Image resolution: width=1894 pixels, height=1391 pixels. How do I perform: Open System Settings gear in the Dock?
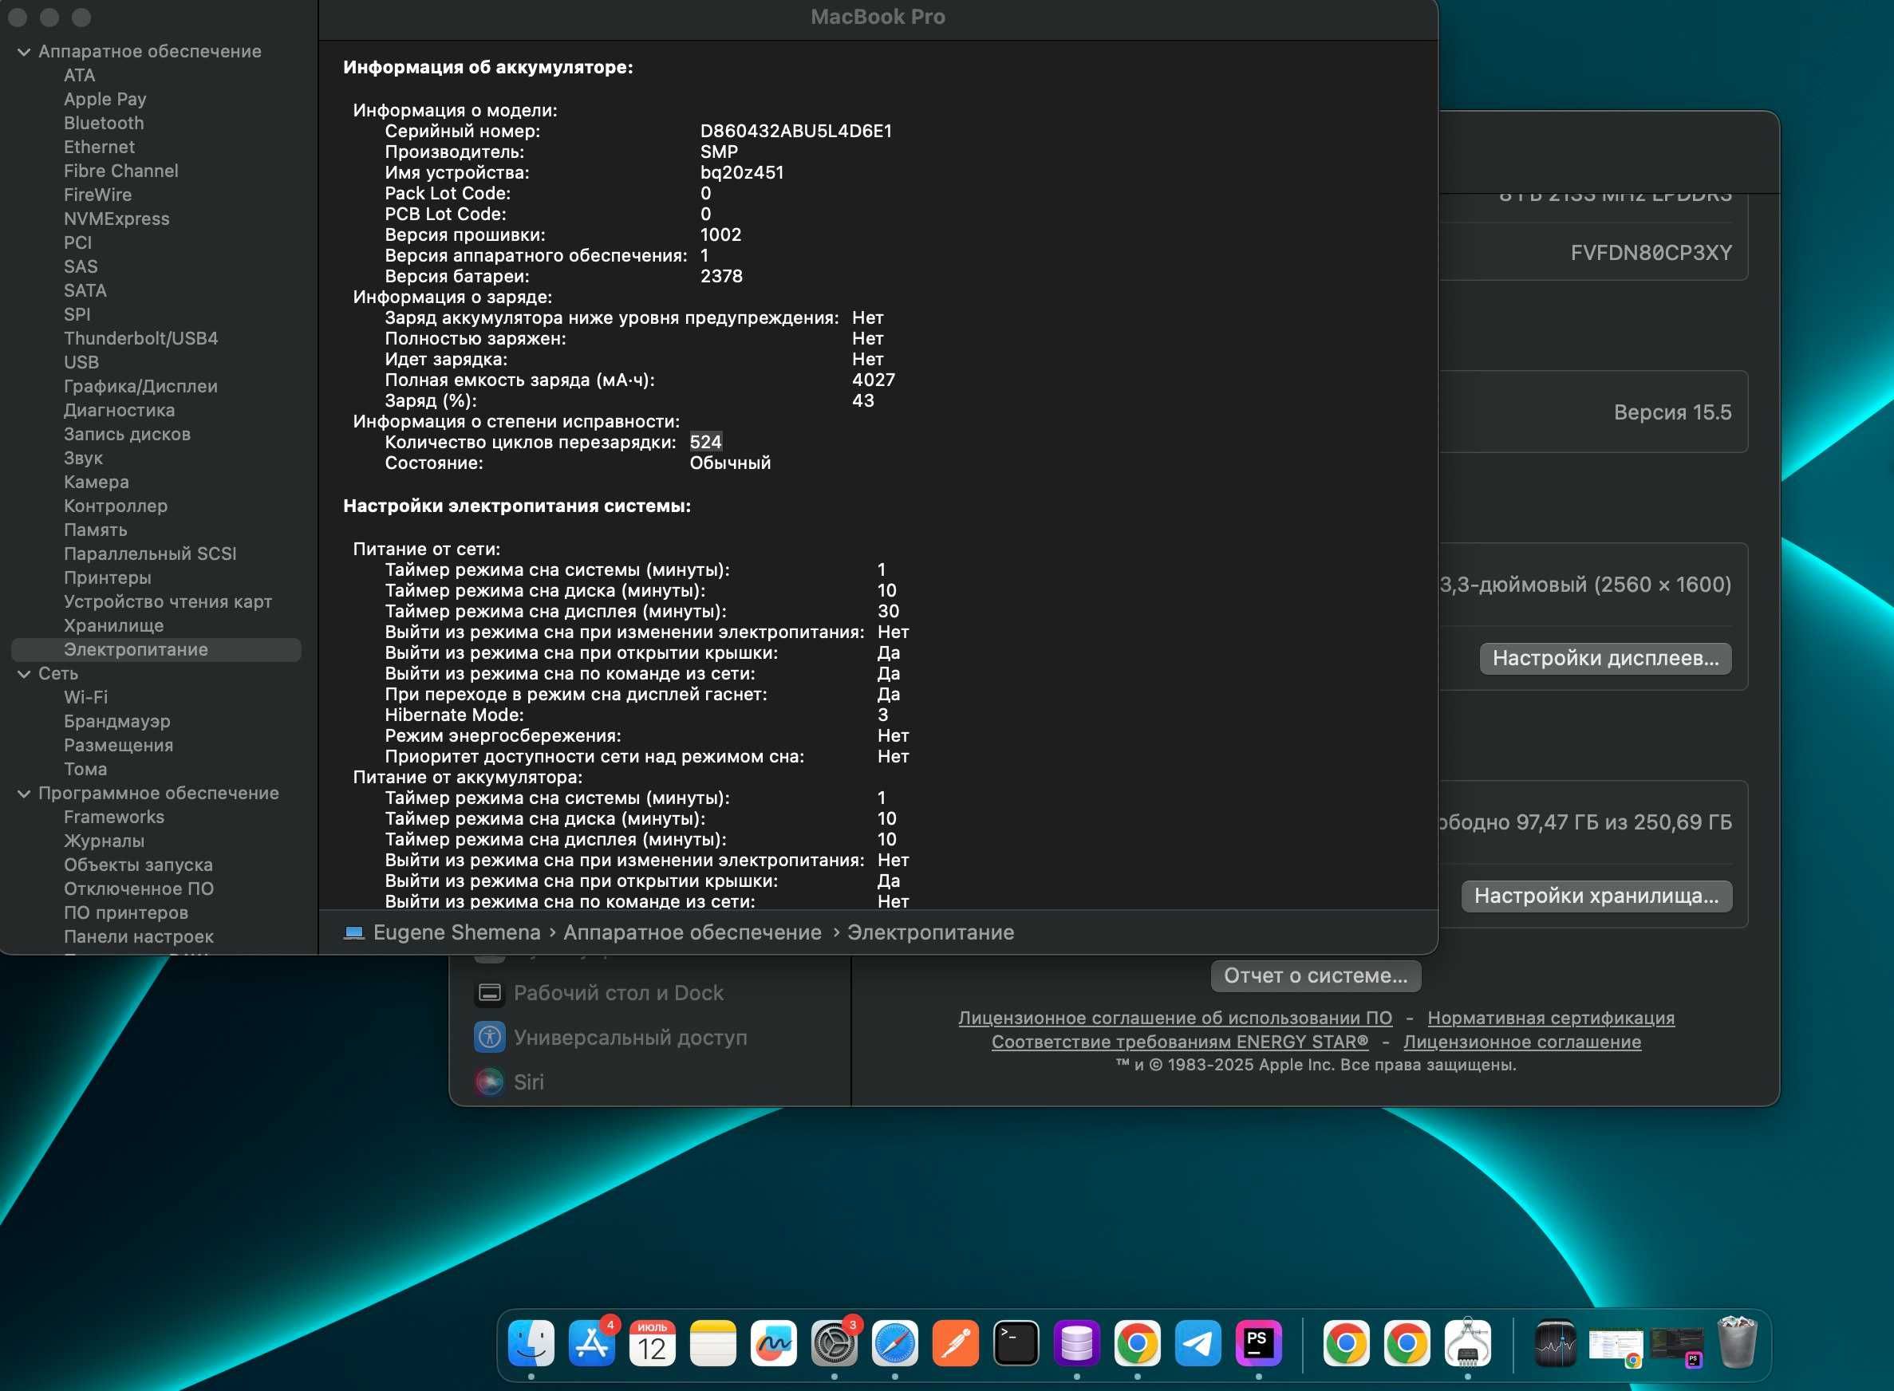click(x=835, y=1343)
